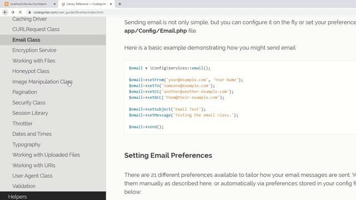Select the Library Reference CodeIgniter tab

(86, 4)
